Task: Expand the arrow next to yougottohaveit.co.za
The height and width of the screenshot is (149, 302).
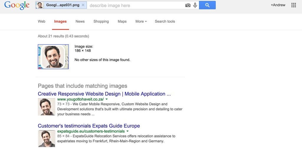Action: coord(107,99)
